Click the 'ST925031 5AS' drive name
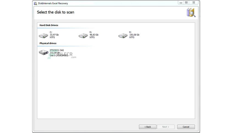The height and width of the screenshot is (133, 230). (x=57, y=50)
